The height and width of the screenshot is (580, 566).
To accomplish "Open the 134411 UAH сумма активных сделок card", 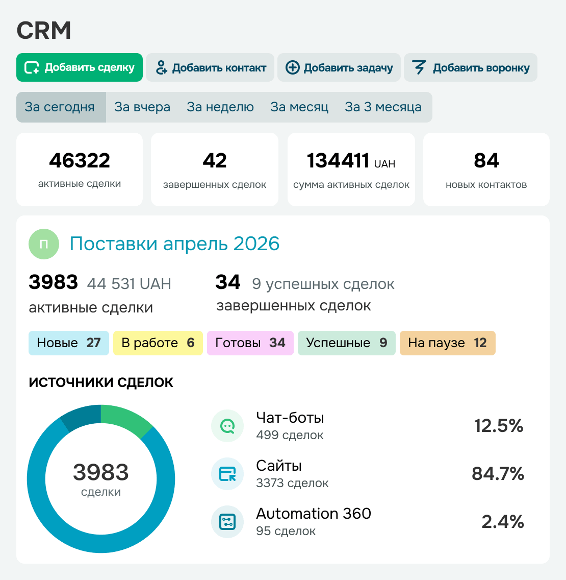I will click(x=351, y=170).
